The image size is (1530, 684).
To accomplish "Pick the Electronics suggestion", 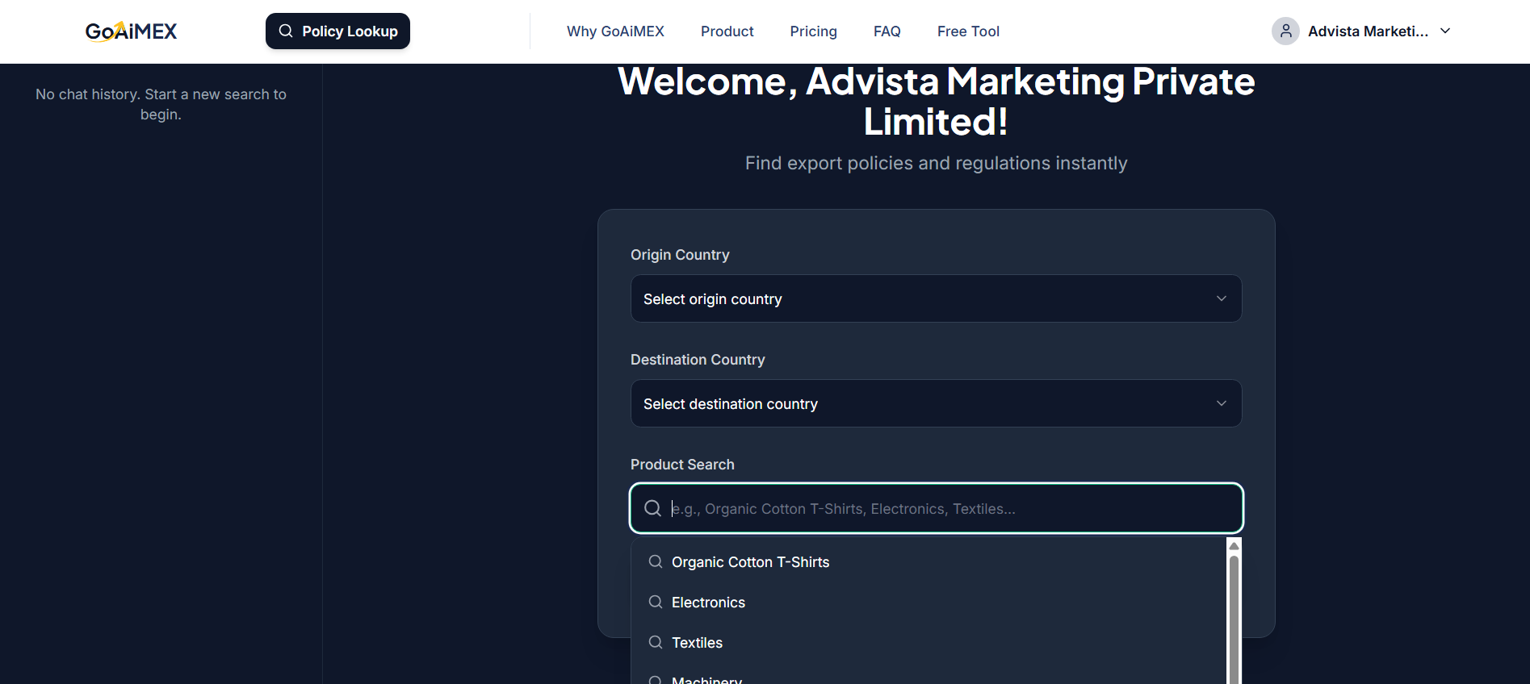I will 928,603.
